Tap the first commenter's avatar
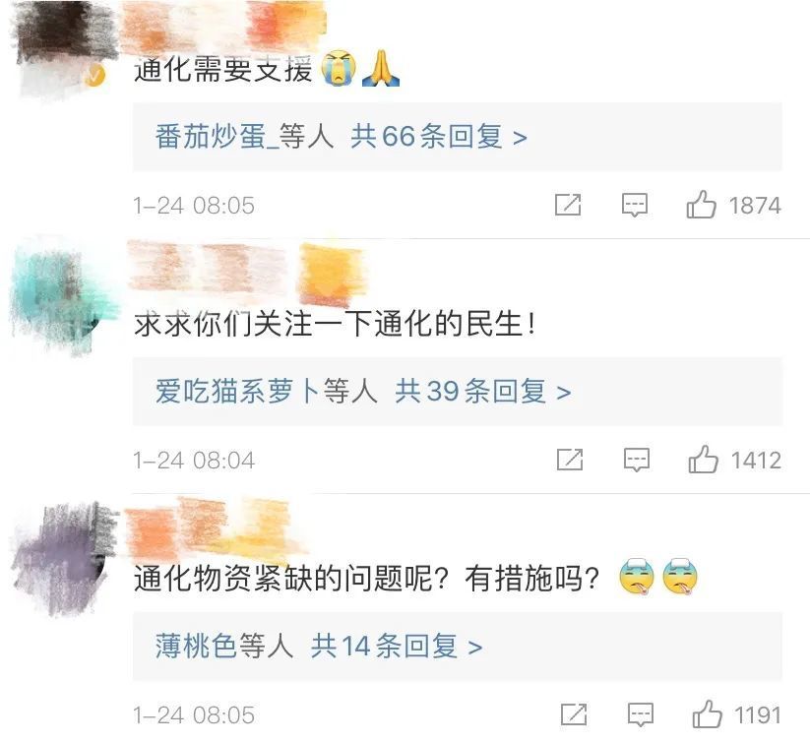The height and width of the screenshot is (743, 810). [x=65, y=48]
